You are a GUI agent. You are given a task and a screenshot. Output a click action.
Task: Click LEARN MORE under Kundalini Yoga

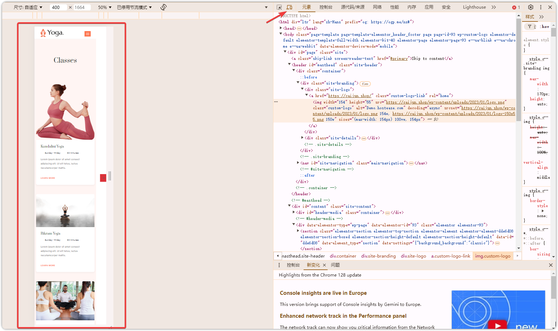[x=48, y=178]
